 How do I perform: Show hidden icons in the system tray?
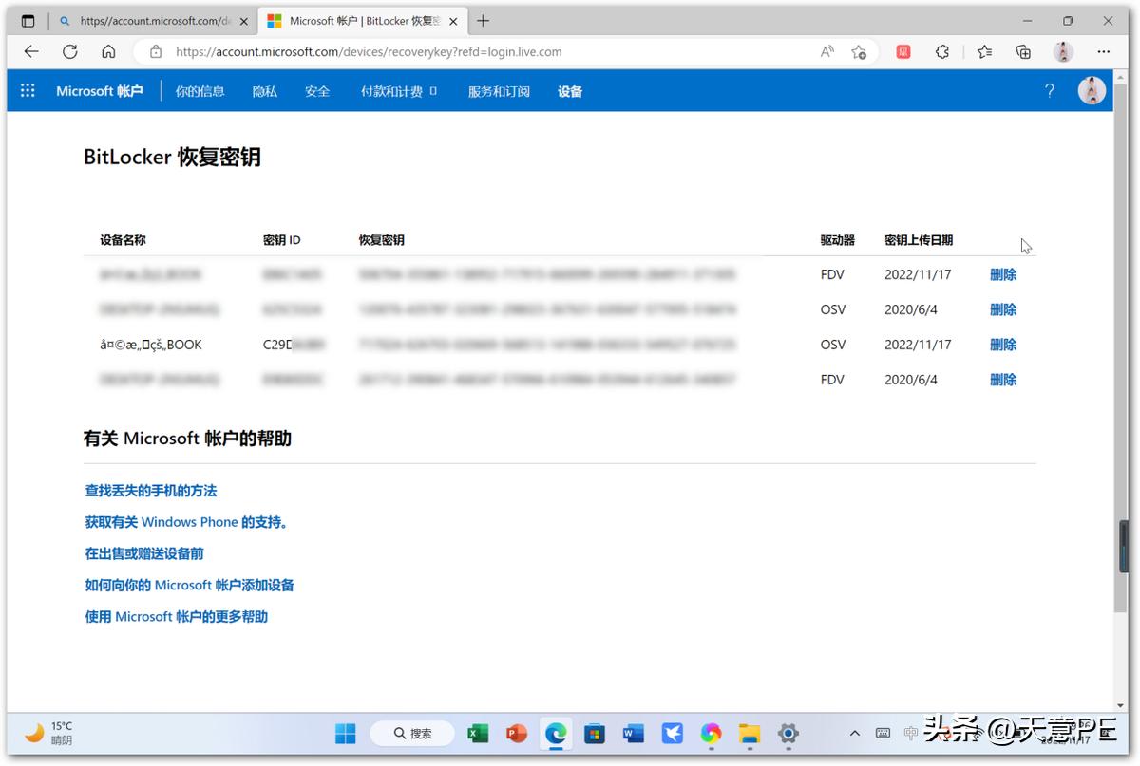[854, 733]
